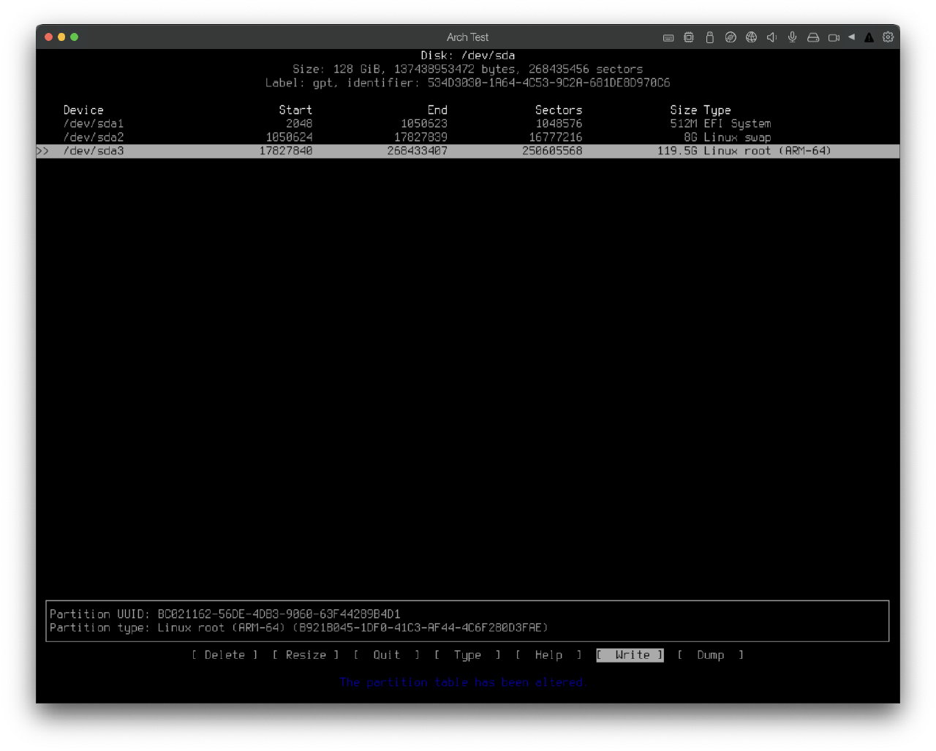
Task: Select the Type option to change partition type
Action: point(467,655)
